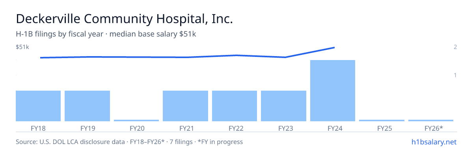473x157 pixels.
Task: Click the FY24 axis label
Action: coord(333,128)
